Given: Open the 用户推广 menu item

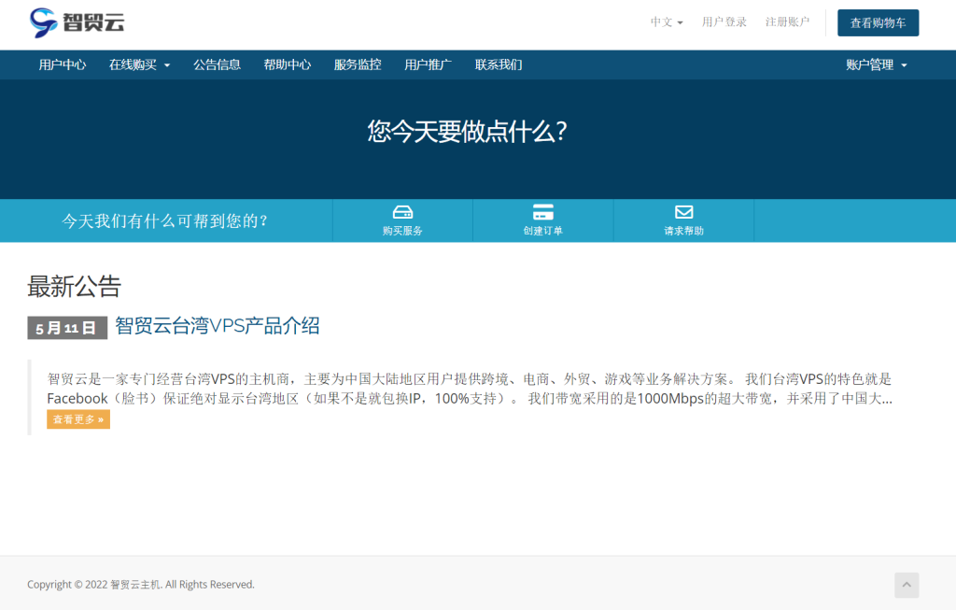Looking at the screenshot, I should click(x=428, y=64).
